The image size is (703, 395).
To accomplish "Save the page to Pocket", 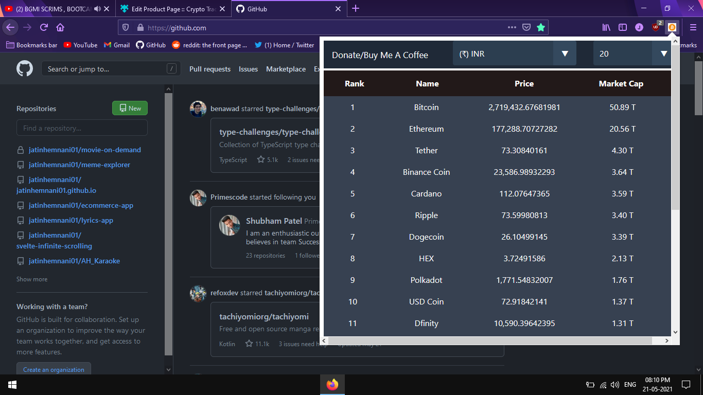I will [x=526, y=27].
